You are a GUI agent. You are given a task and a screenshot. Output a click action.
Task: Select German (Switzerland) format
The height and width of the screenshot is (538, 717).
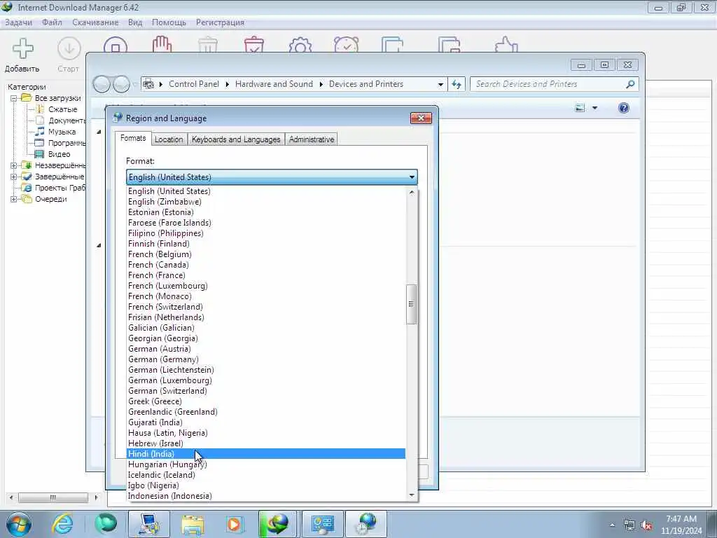pyautogui.click(x=266, y=391)
